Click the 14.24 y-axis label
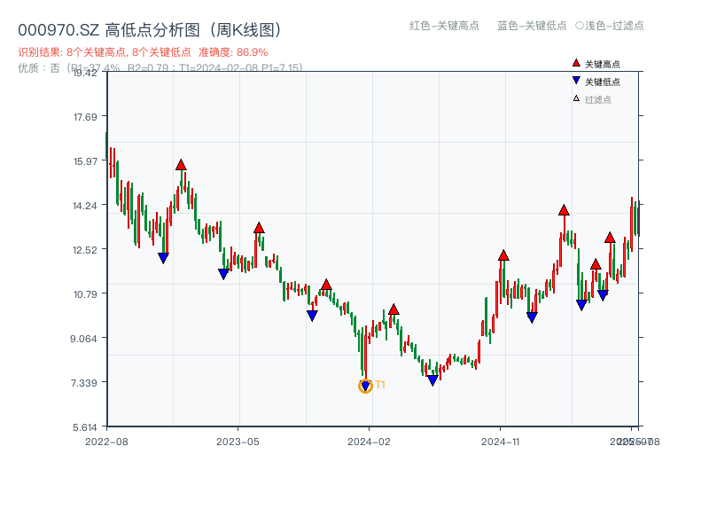709x532 pixels. 85,206
